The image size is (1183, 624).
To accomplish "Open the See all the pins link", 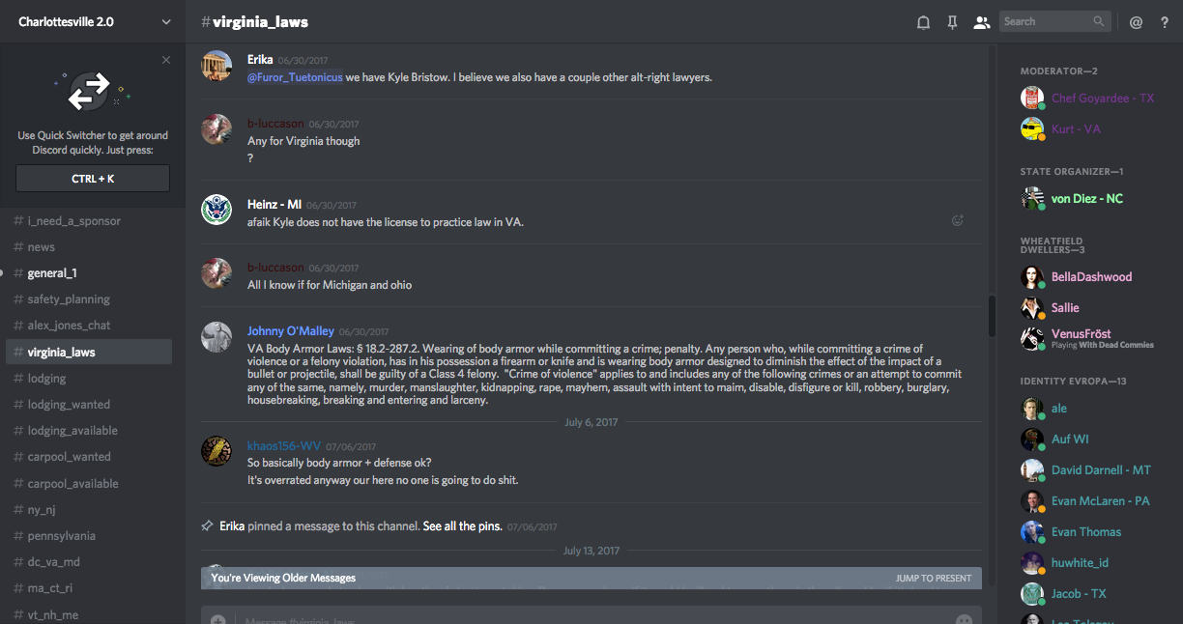I will (x=462, y=526).
